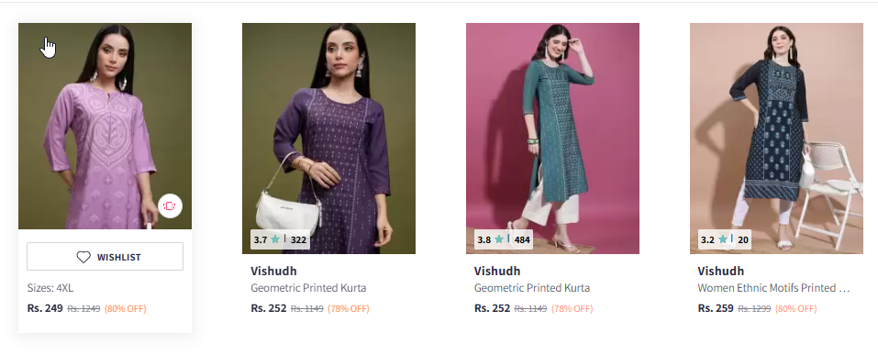Viewport: 878px width, 355px height.
Task: Click the star icon beside the 3.8 rating
Action: coord(498,239)
